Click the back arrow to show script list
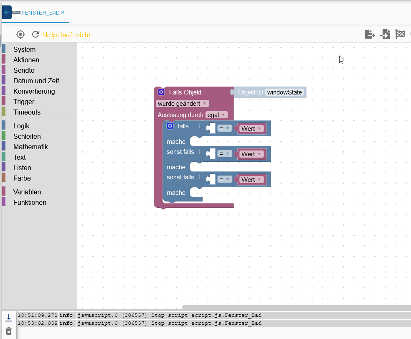Viewport: 411px width, 339px height. [x=6, y=13]
